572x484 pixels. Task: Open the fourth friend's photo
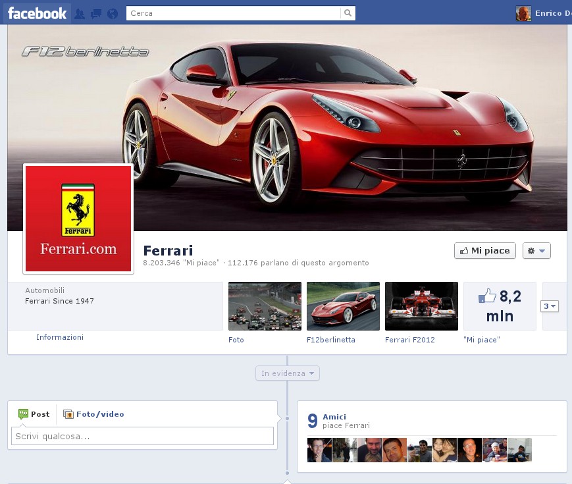394,450
